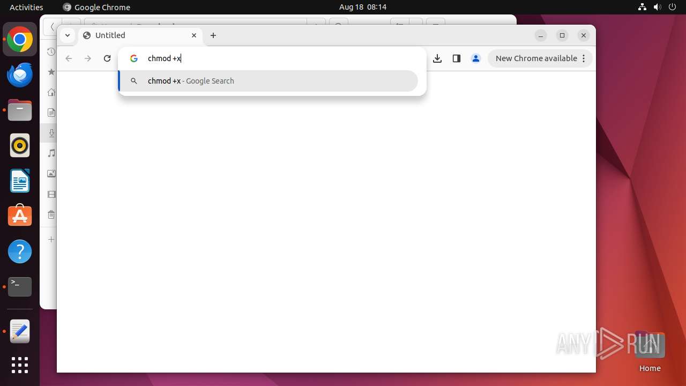
Task: Reload the page in Chrome
Action: tap(107, 58)
